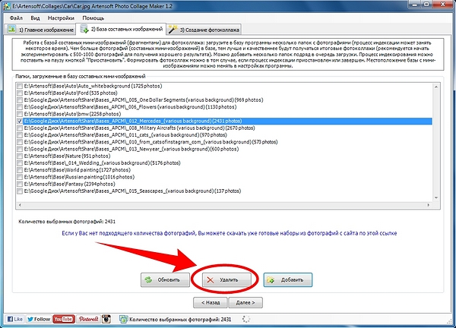Open the Помощь menu
The image size is (456, 328).
coord(93,18)
